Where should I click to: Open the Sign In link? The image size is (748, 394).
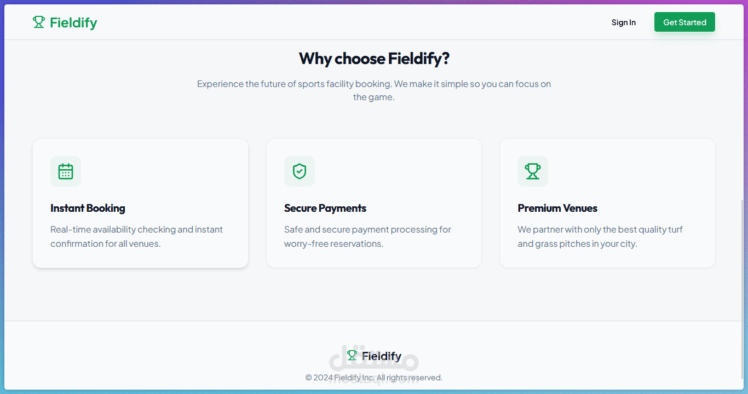(624, 22)
